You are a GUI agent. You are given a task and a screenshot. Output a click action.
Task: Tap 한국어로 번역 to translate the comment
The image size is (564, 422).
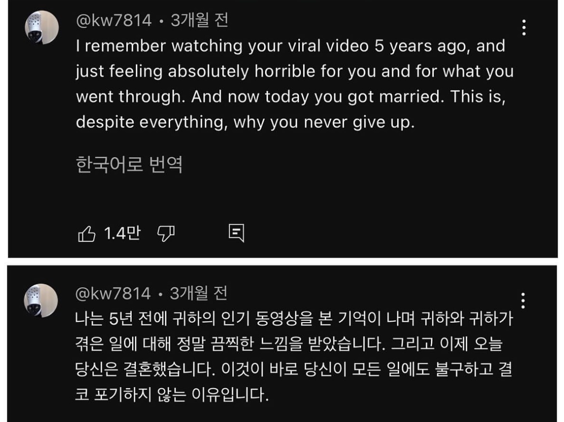click(x=129, y=165)
